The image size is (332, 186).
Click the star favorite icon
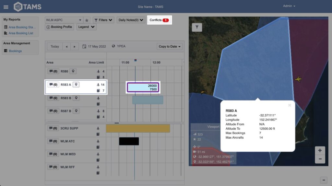coord(87,20)
